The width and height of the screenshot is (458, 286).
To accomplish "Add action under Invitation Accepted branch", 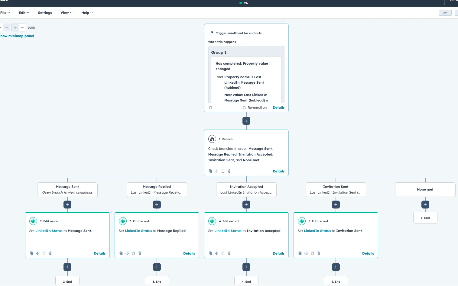I will pos(246,204).
